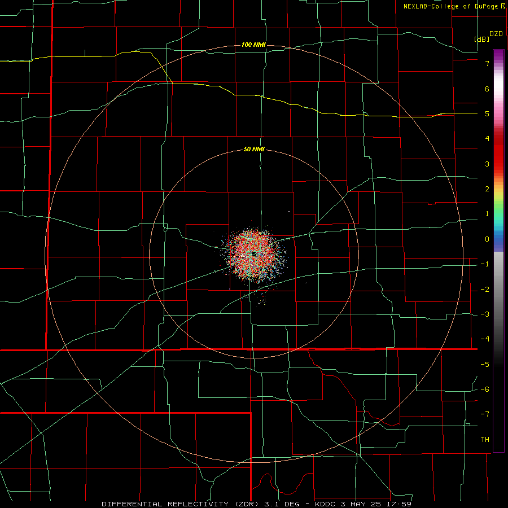The image size is (508, 508).
Task: Click the '50 NMI' range ring label
Action: 254,150
